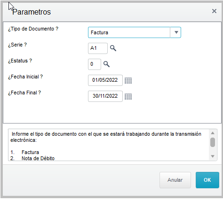The image size is (223, 201).
Task: Select the Factura combo box field
Action: tap(135, 32)
